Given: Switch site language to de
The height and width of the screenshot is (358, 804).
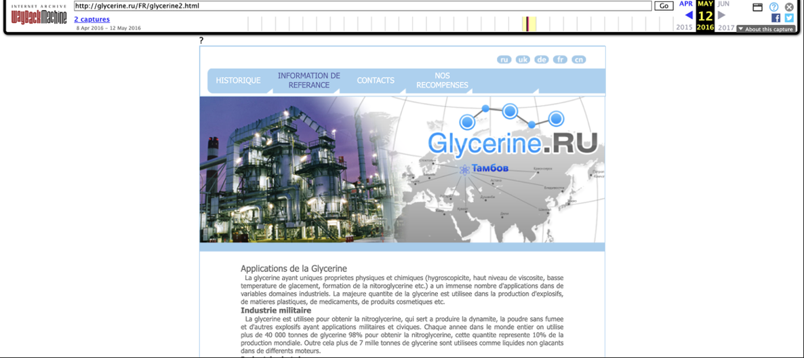Looking at the screenshot, I should [x=542, y=60].
